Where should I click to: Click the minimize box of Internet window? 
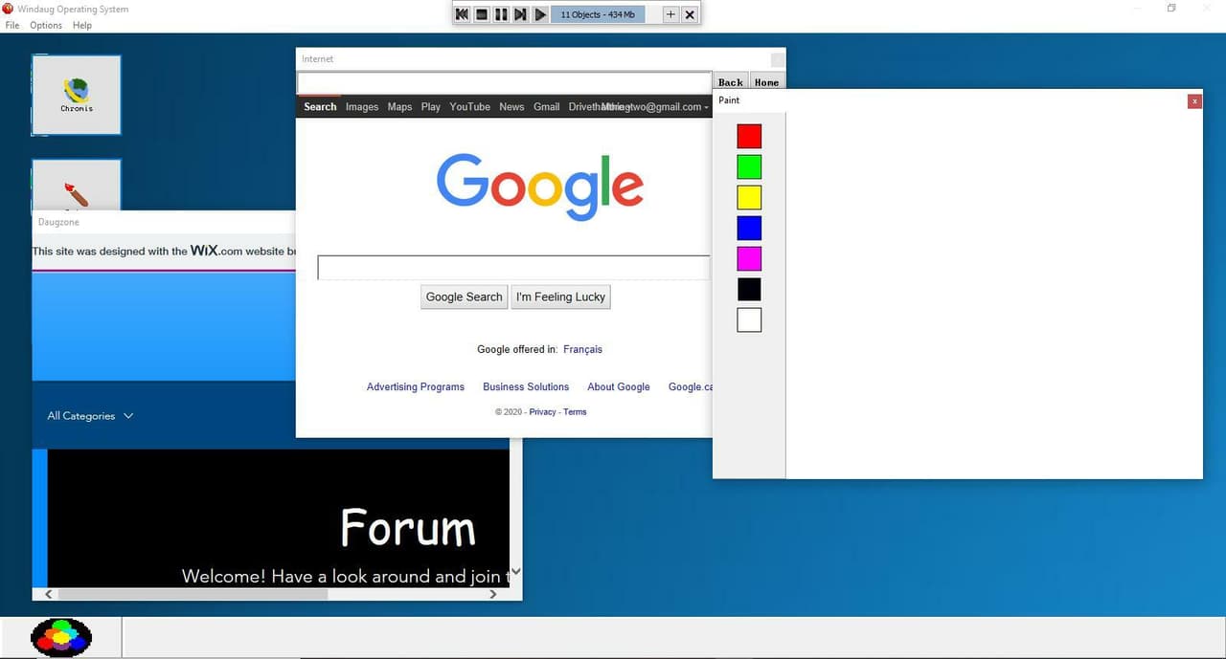(778, 59)
